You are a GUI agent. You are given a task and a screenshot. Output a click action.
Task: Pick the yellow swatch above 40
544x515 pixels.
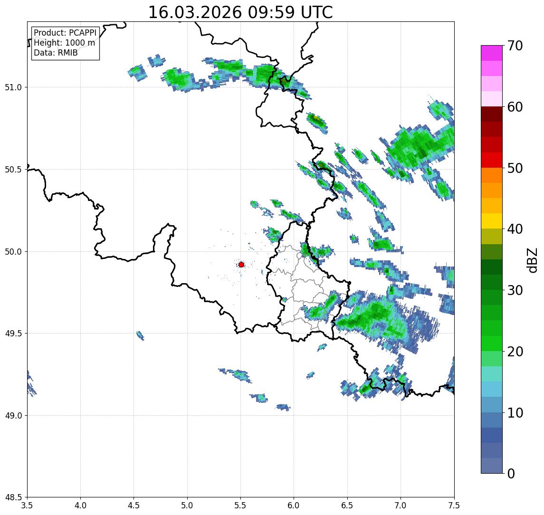[x=492, y=221]
